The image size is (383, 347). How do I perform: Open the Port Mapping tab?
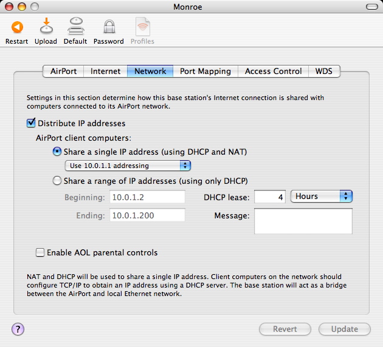[205, 71]
